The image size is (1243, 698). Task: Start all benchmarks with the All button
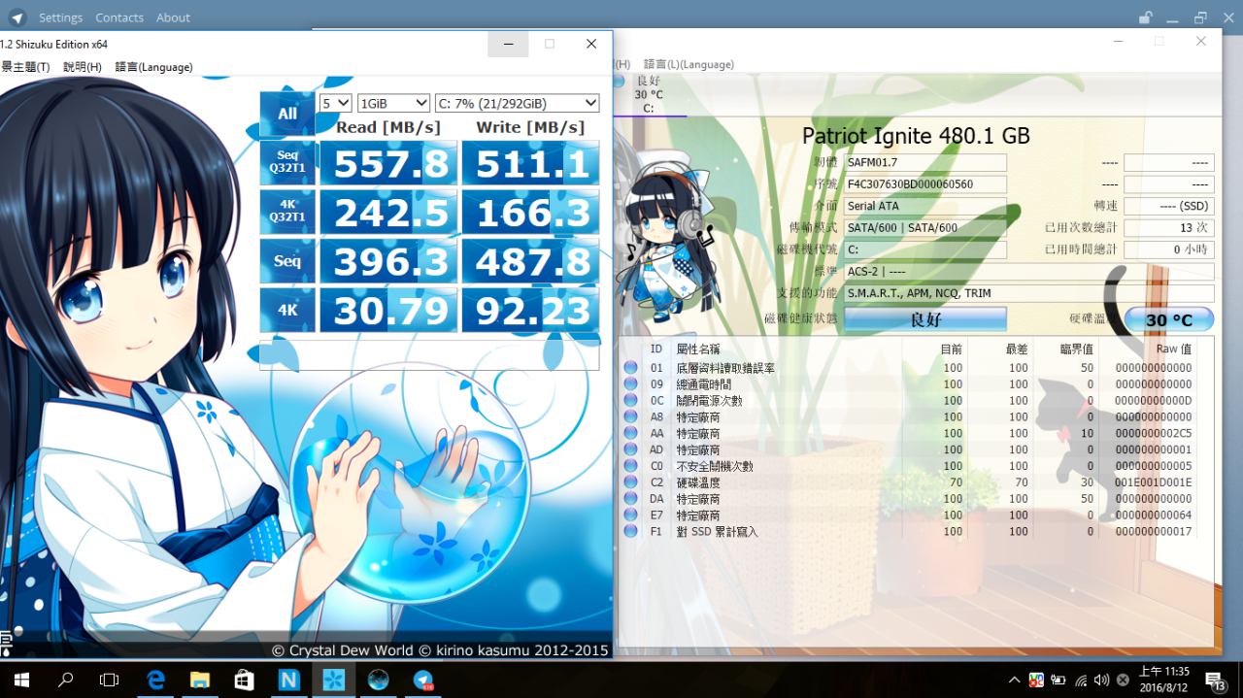(287, 114)
